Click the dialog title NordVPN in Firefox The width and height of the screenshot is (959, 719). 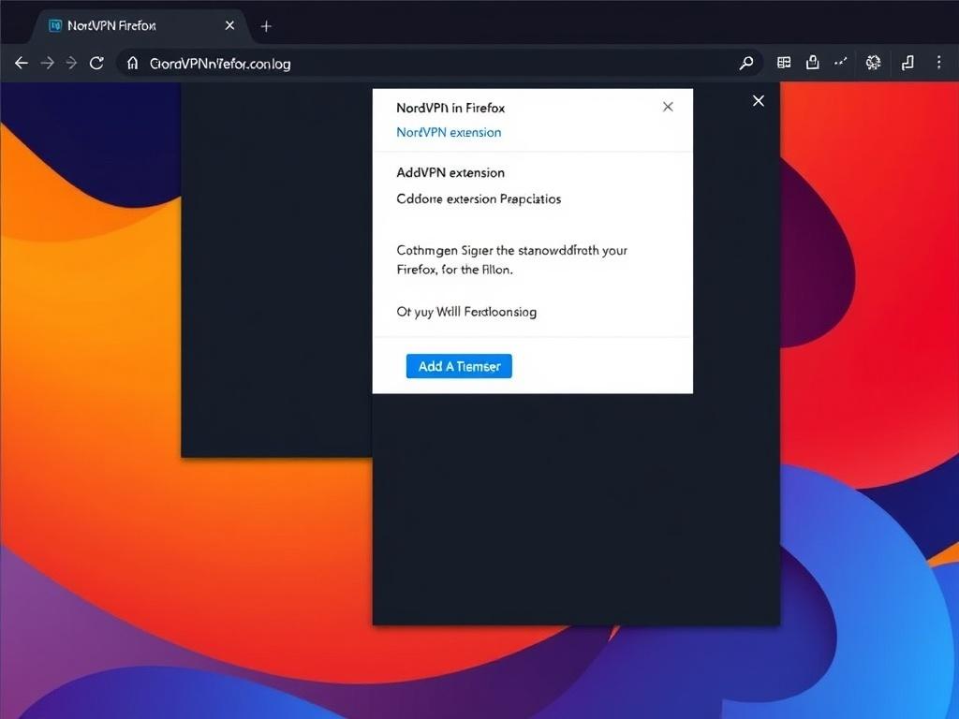450,108
